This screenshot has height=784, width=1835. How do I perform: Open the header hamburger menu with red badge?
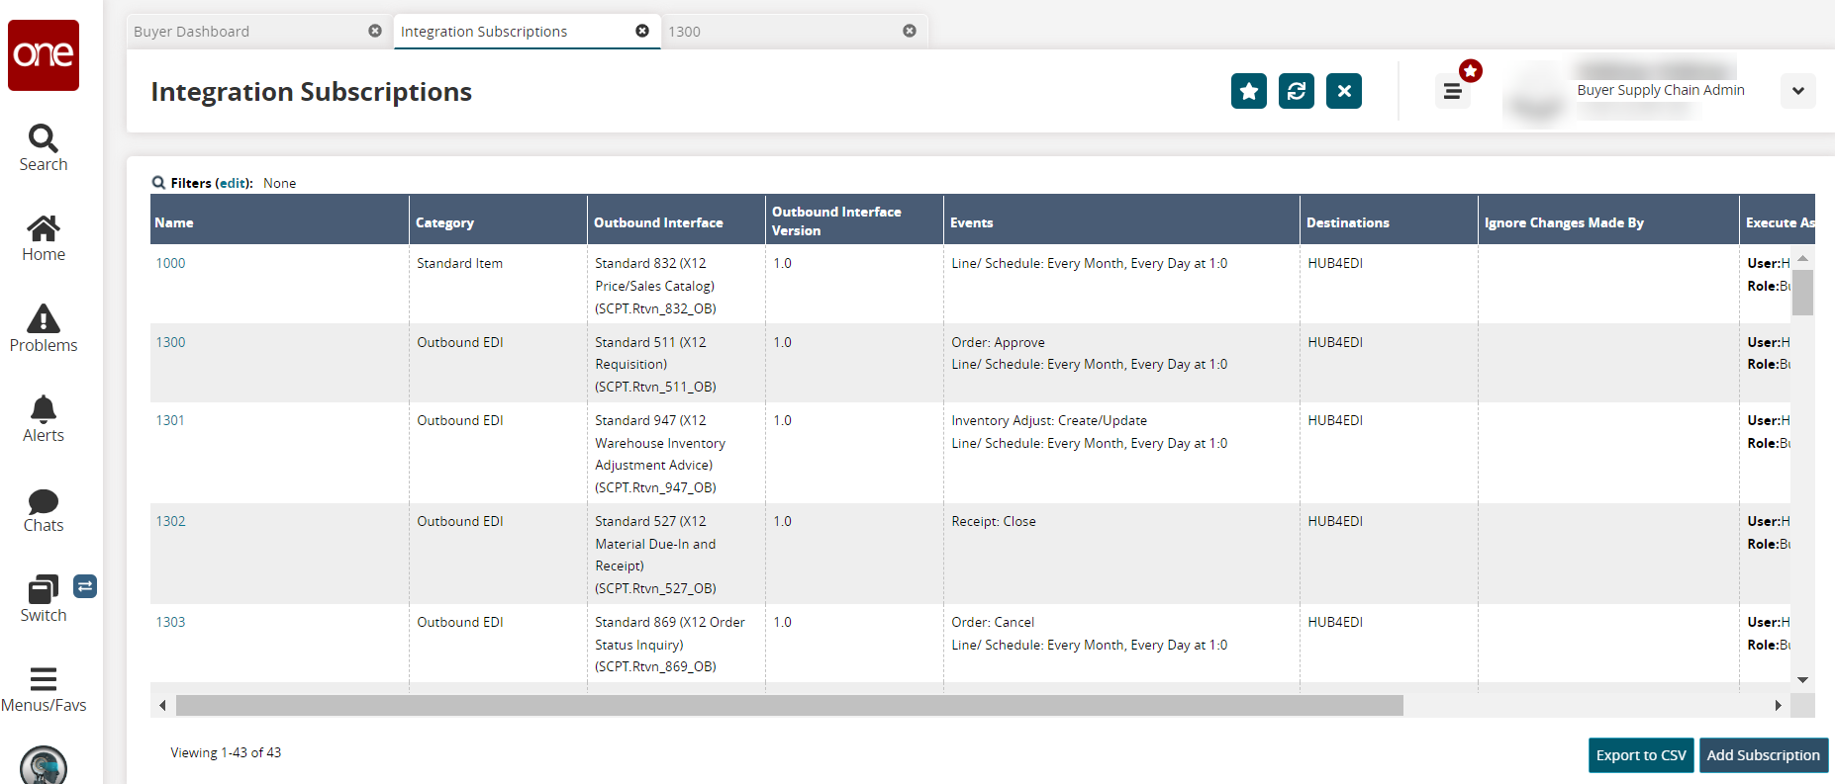[1453, 91]
